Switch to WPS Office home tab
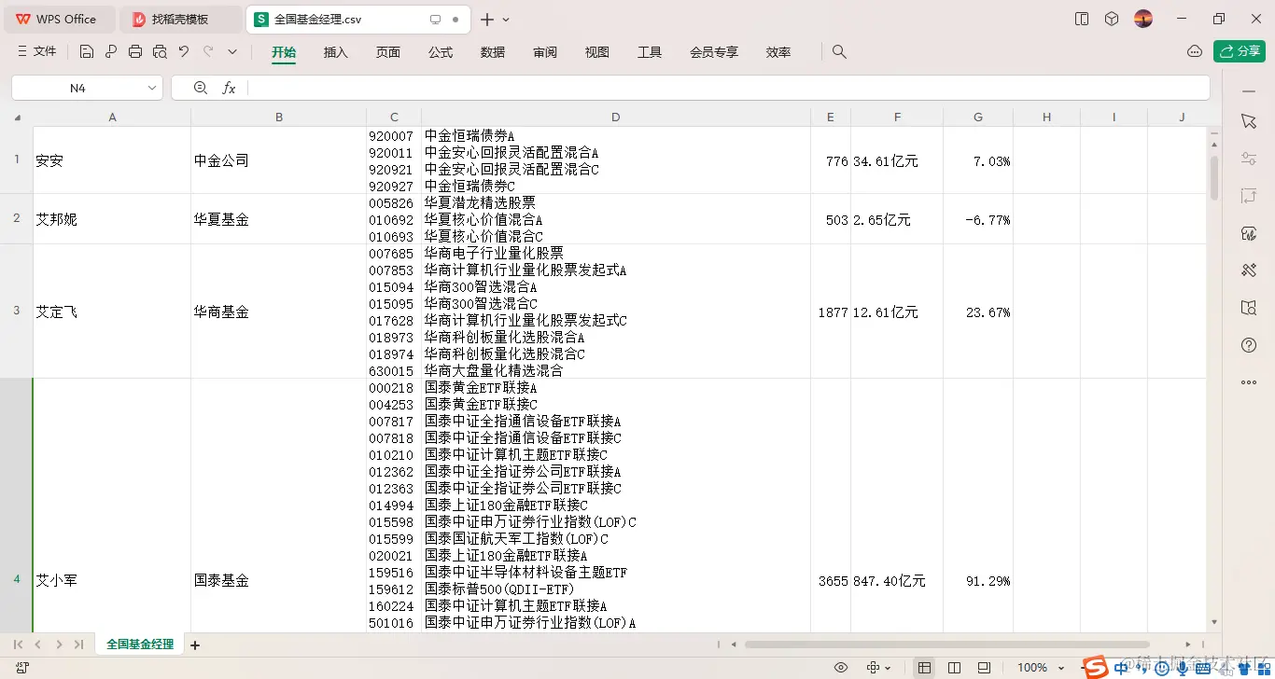This screenshot has width=1275, height=679. tap(58, 19)
